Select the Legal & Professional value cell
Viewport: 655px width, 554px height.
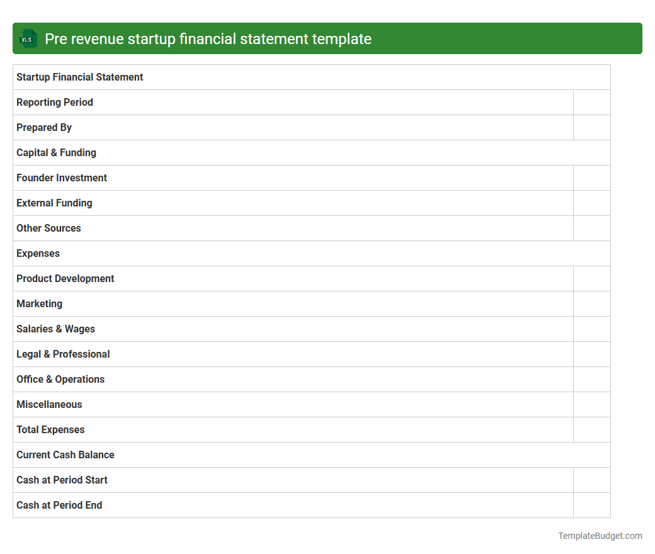coord(591,354)
